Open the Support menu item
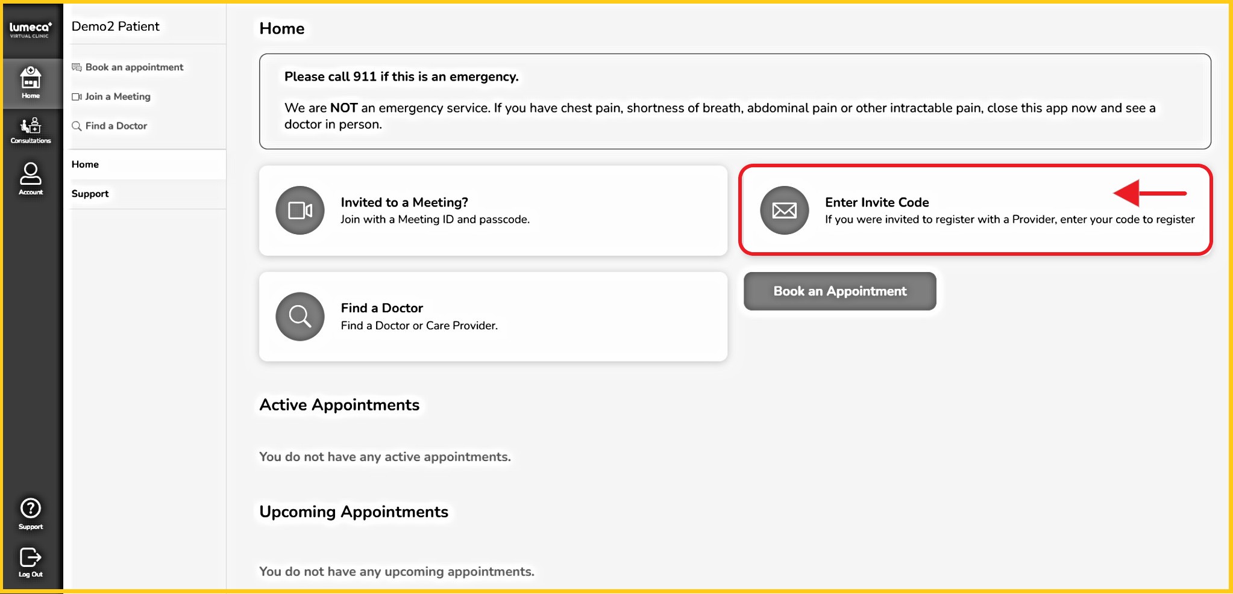 pos(90,194)
